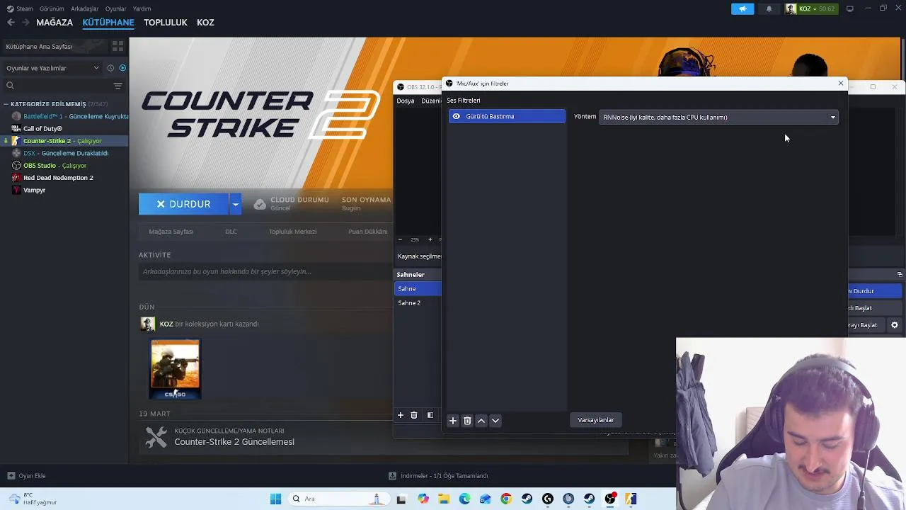Go forward with Steam forward arrow
The height and width of the screenshot is (510, 906).
point(25,23)
